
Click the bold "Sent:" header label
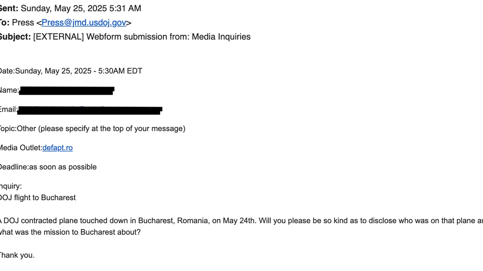(9, 8)
